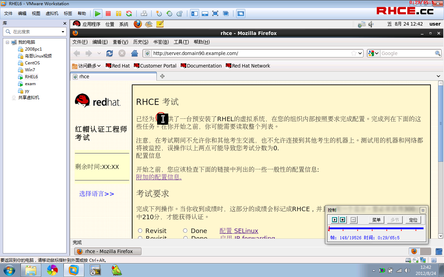The height and width of the screenshot is (277, 444).
Task: Open the 附加的配置信息 link
Action: point(159,177)
